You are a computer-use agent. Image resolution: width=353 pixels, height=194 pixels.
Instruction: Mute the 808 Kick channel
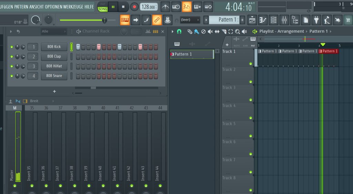12,47
